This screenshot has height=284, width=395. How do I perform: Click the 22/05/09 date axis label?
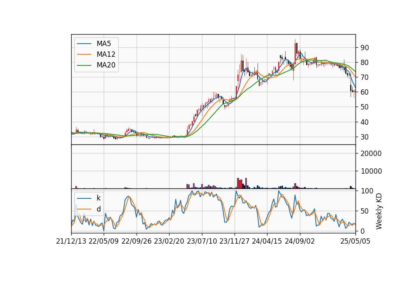104,242
